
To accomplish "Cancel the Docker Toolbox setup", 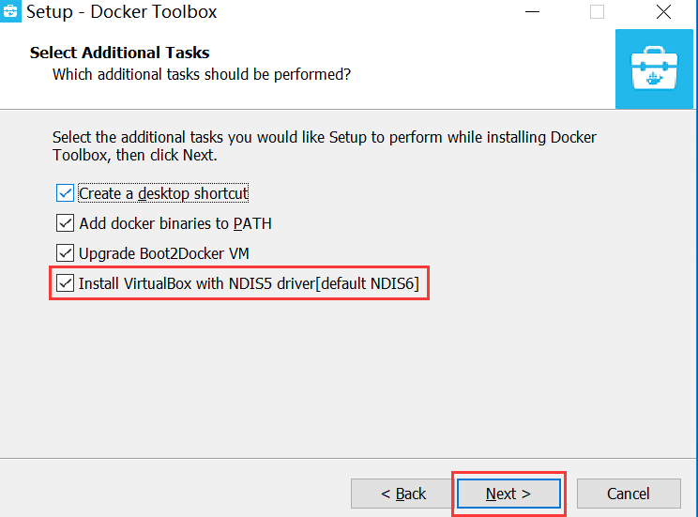I will [629, 494].
